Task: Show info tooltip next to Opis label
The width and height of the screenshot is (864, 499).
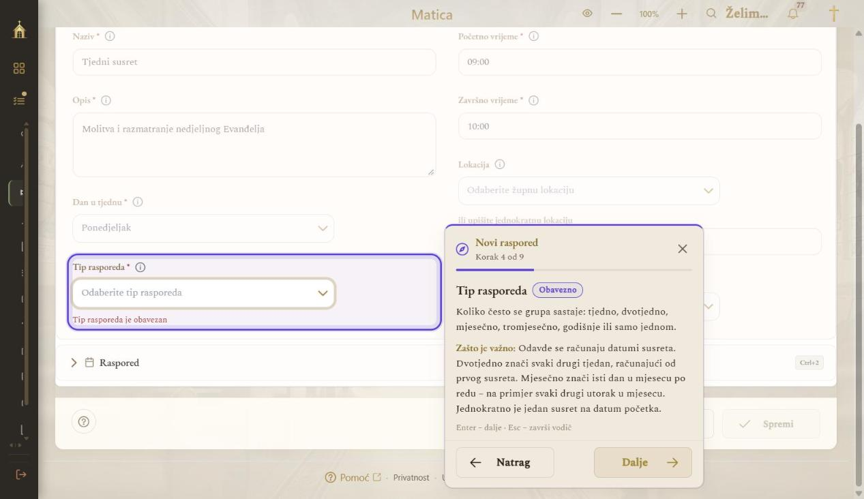Action: click(106, 100)
